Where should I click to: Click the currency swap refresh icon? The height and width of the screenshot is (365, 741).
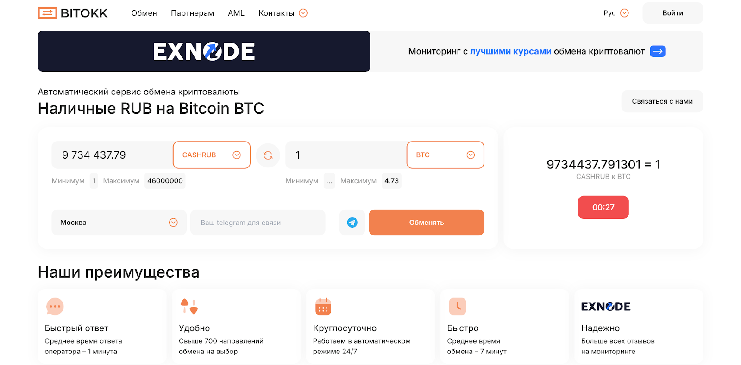pyautogui.click(x=268, y=155)
